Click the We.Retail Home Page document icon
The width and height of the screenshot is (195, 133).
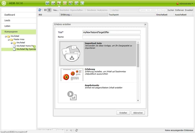(x=14, y=46)
